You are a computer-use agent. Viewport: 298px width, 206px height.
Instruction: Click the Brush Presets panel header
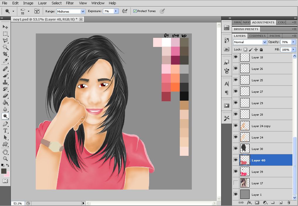(x=246, y=29)
